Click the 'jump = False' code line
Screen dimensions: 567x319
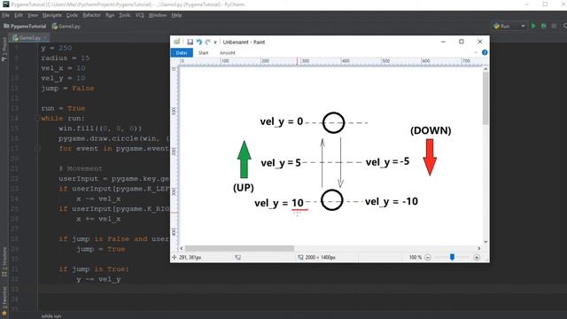point(67,89)
